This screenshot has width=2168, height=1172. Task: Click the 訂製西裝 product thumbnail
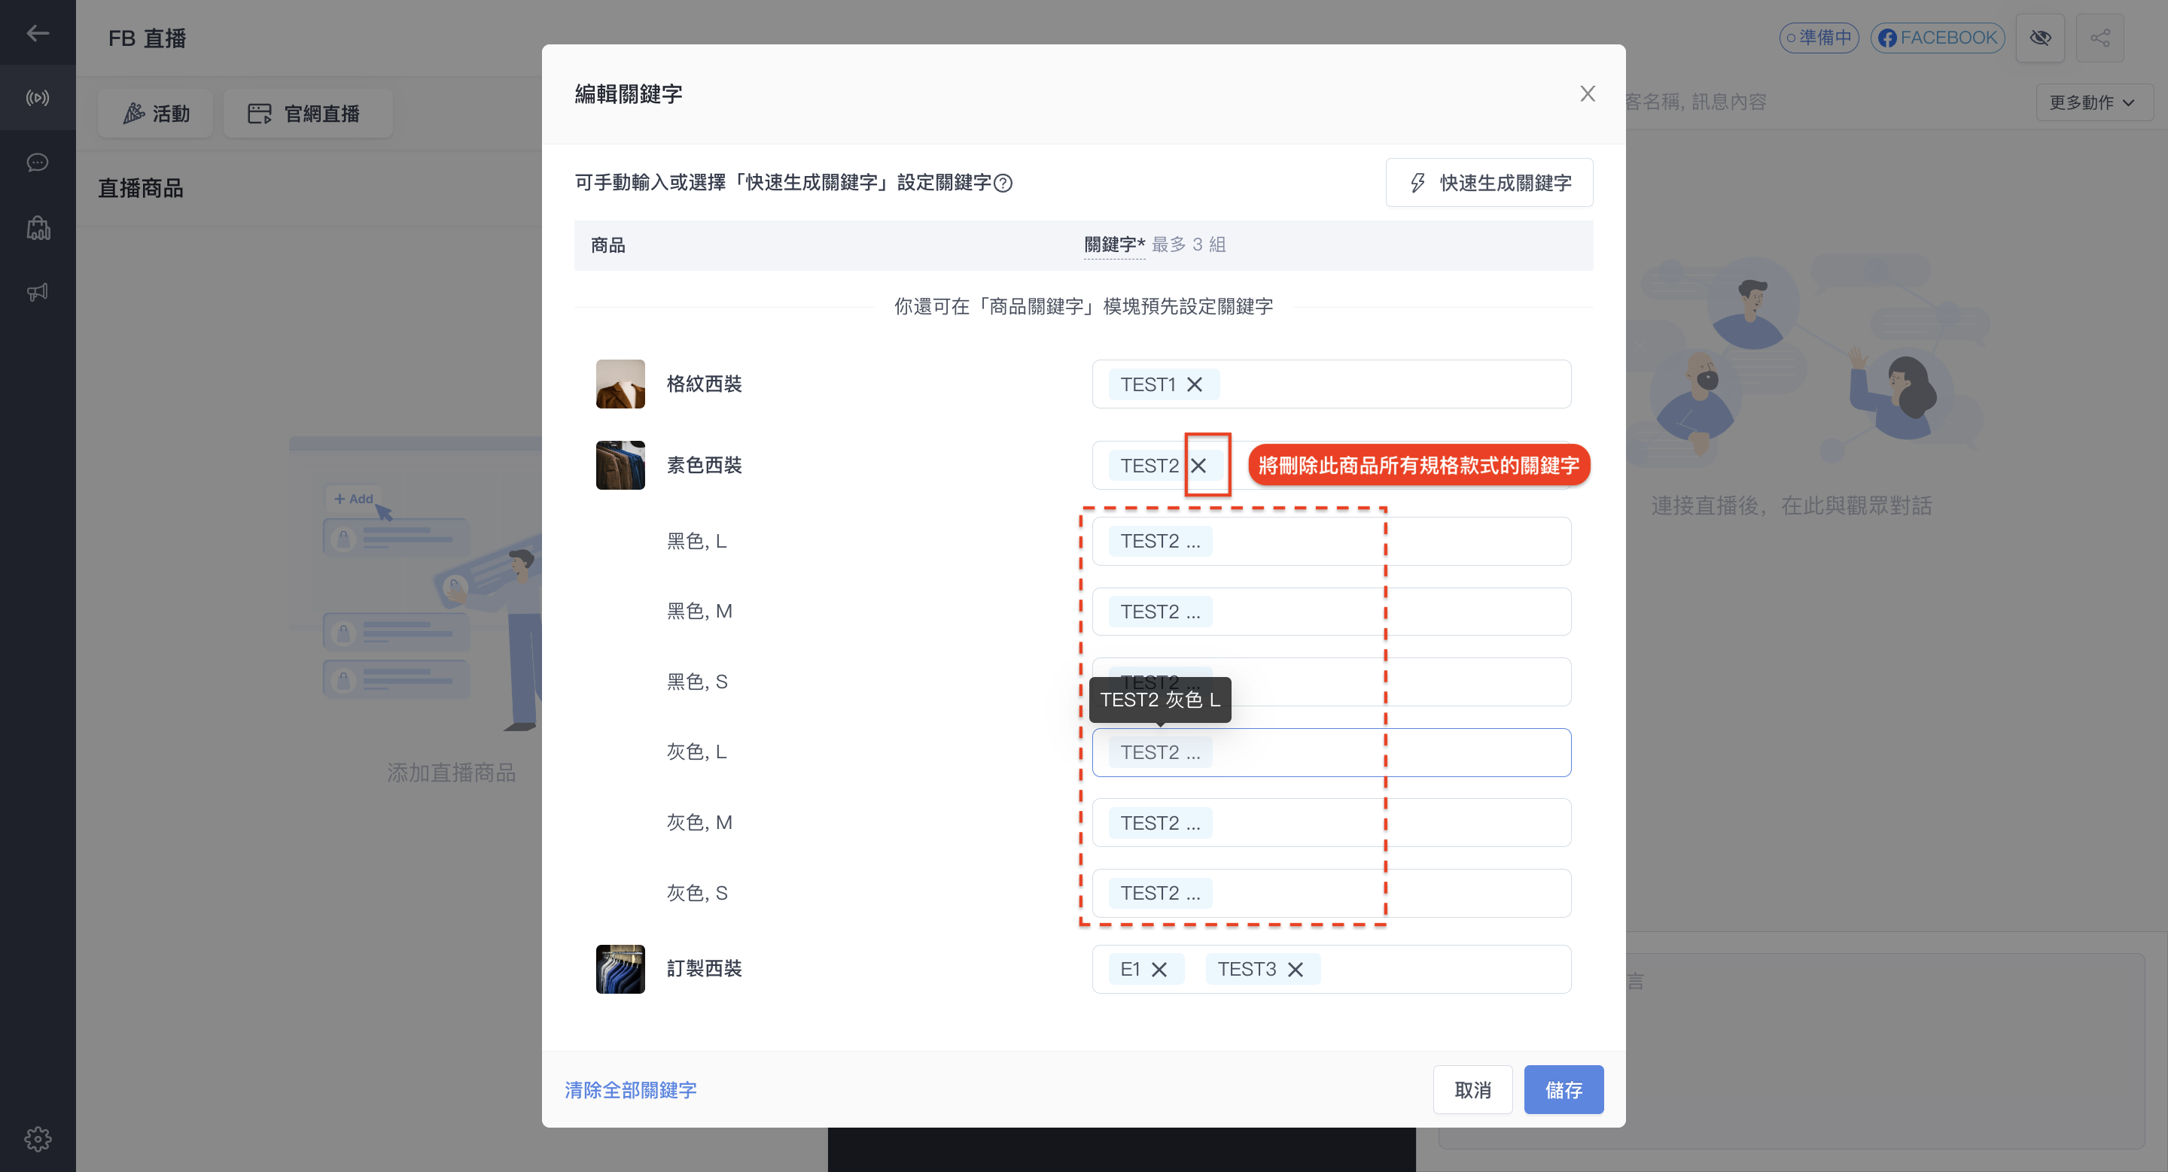(620, 970)
